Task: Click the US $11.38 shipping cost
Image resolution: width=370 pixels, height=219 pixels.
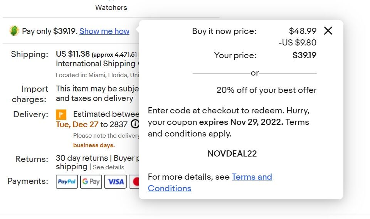Action: [73, 54]
